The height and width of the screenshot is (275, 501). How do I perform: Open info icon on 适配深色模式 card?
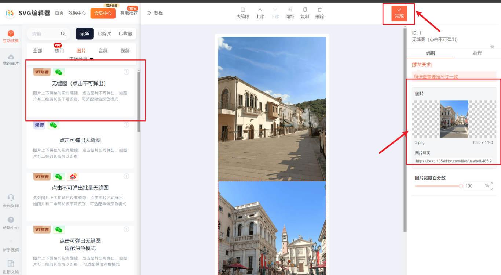pos(127,229)
